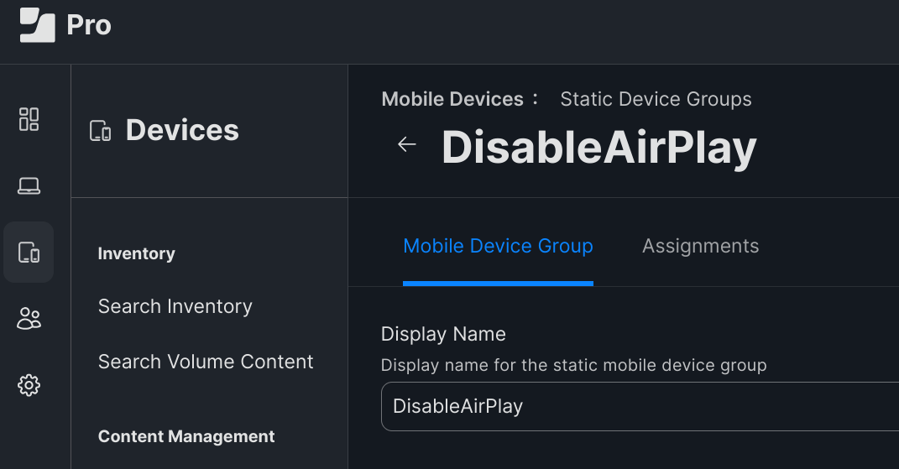Open Search Volume Content
The image size is (899, 469).
click(206, 362)
